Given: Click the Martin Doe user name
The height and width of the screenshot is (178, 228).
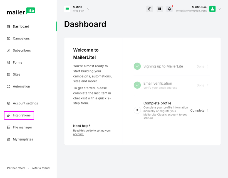Looking at the screenshot, I should (199, 7).
